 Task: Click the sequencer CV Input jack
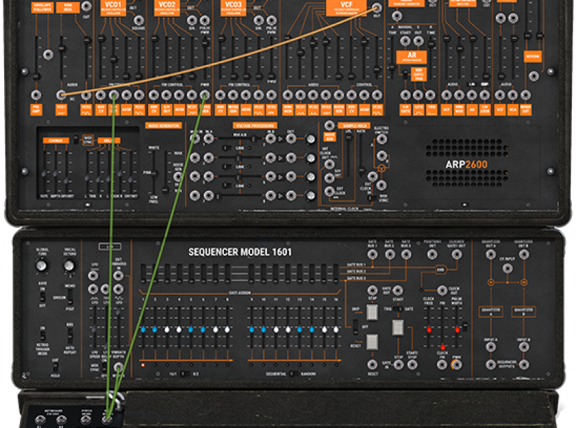(x=508, y=269)
